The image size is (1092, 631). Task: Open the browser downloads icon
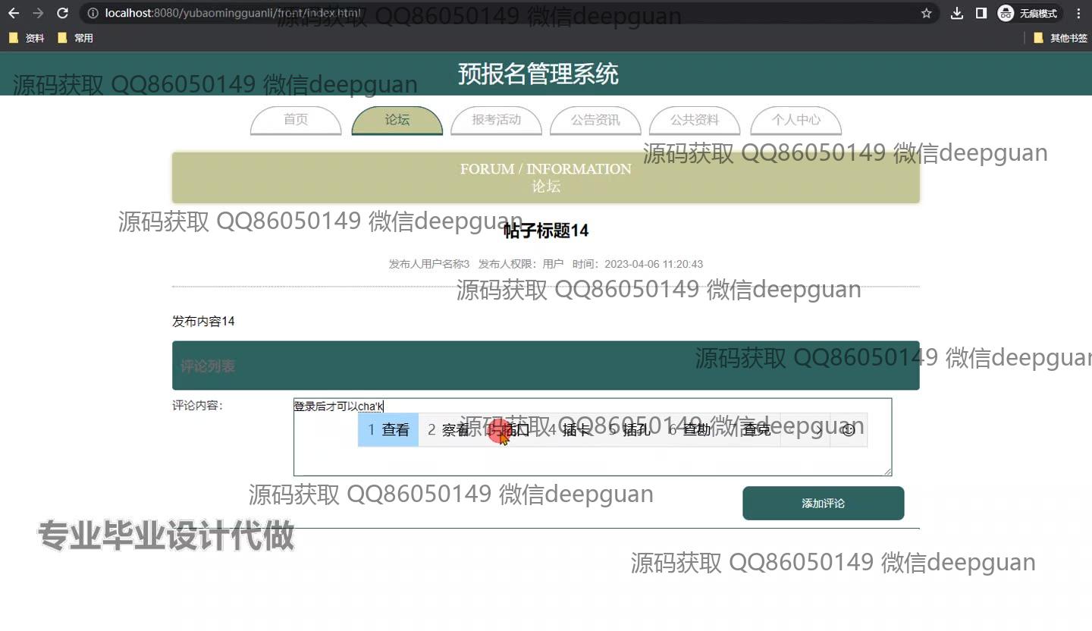point(957,13)
